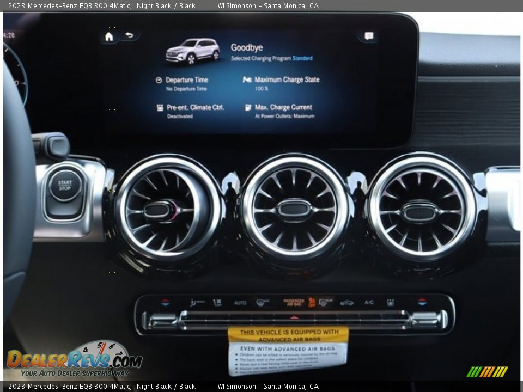The width and height of the screenshot is (523, 392).
Task: Select the Standard charging program link
Action: click(x=302, y=58)
